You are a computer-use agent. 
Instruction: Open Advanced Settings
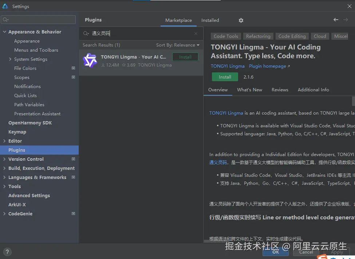coord(29,195)
